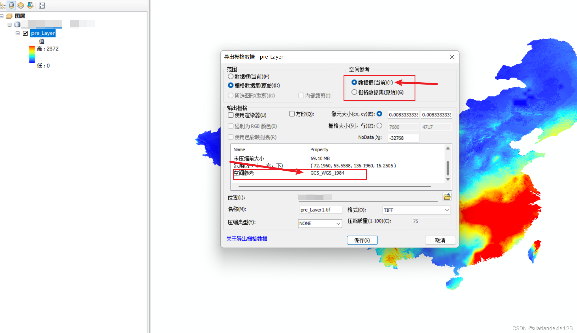The width and height of the screenshot is (577, 333).
Task: Open 关于导出栅格数据 help link
Action: (247, 239)
